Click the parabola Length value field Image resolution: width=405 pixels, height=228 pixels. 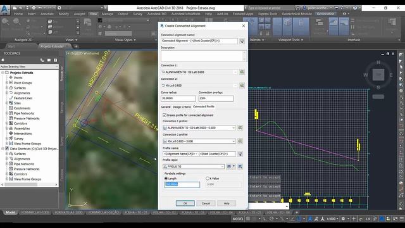pos(182,184)
